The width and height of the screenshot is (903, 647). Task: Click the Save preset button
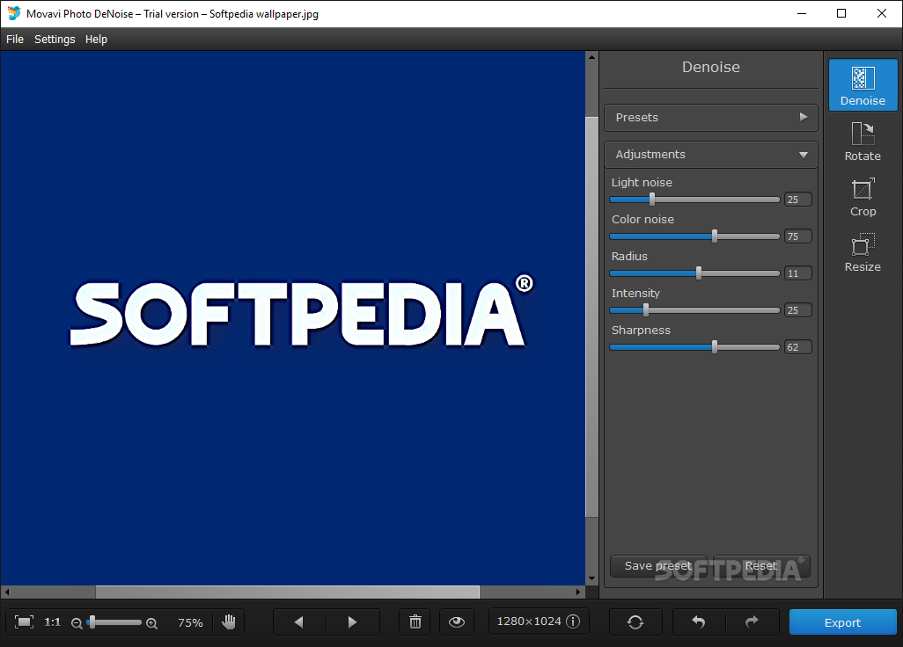tap(658, 566)
